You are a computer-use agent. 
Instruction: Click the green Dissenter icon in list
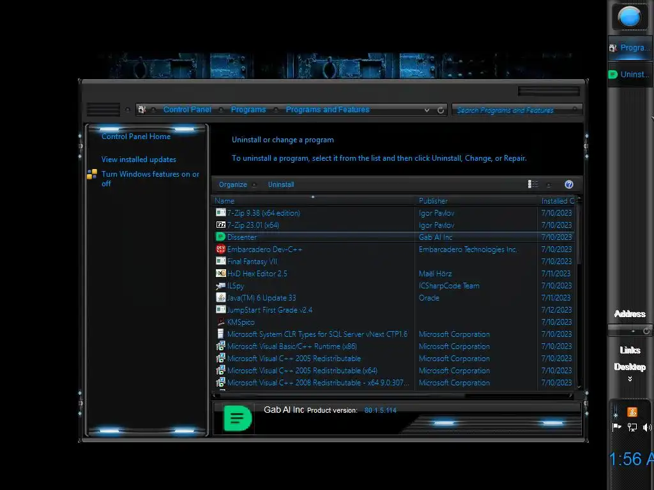[220, 237]
